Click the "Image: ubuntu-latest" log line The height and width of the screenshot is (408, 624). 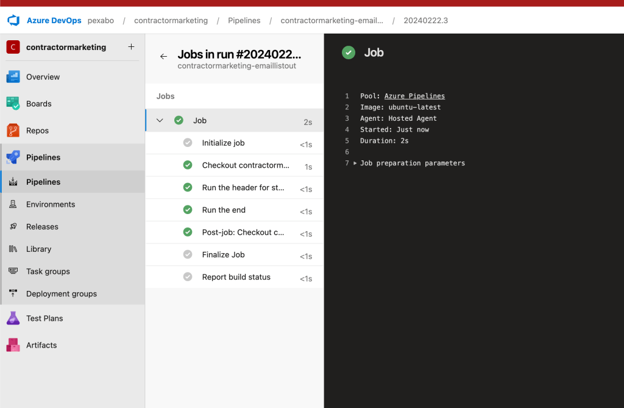pos(400,107)
